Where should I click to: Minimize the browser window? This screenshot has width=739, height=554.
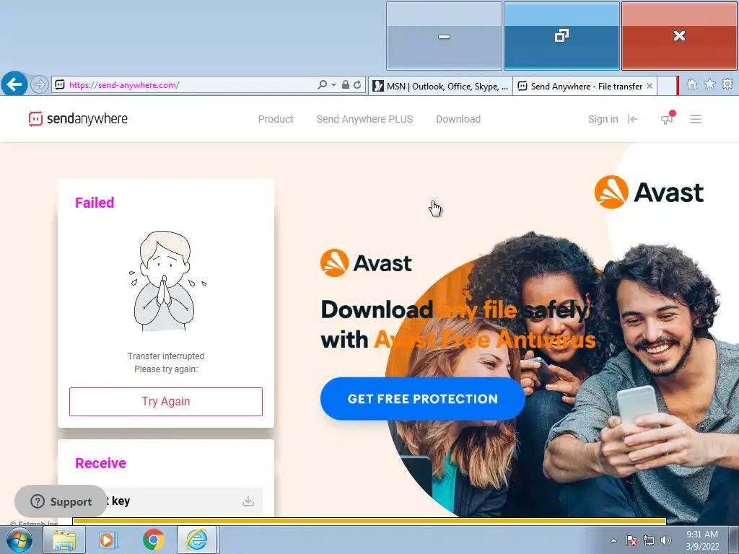pyautogui.click(x=444, y=36)
